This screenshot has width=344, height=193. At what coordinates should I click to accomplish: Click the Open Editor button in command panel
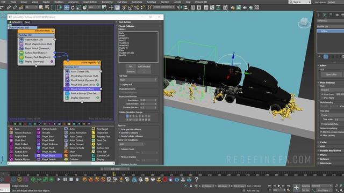click(331, 75)
